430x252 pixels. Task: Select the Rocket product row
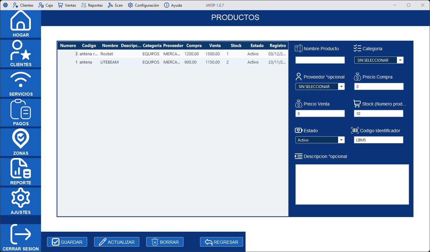click(x=159, y=54)
